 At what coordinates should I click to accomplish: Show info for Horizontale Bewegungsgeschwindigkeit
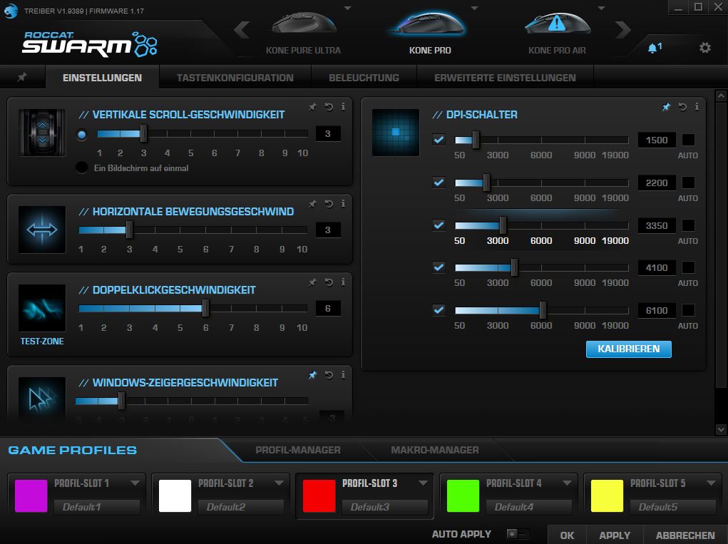coord(343,204)
